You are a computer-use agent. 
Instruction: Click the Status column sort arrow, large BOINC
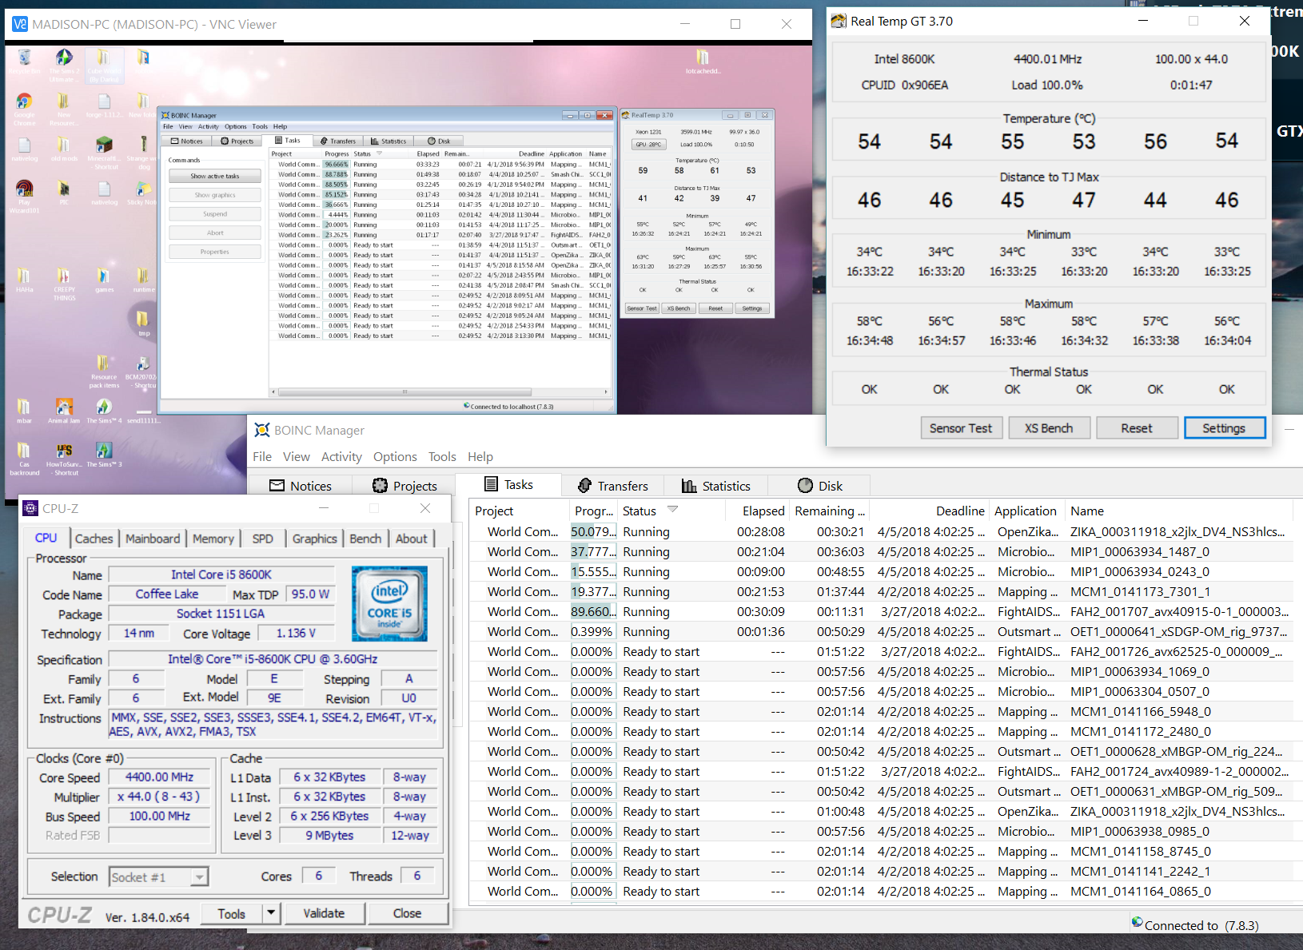(672, 510)
